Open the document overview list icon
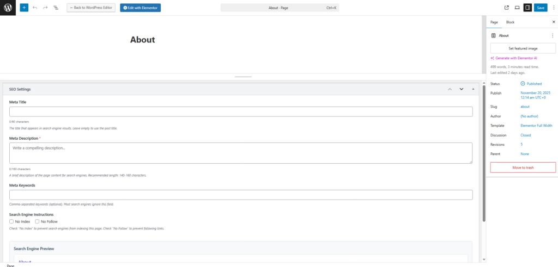The image size is (558, 267). tap(56, 8)
